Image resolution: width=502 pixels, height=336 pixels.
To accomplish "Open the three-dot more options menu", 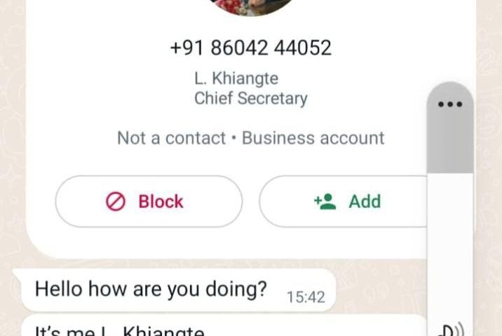I will [450, 104].
